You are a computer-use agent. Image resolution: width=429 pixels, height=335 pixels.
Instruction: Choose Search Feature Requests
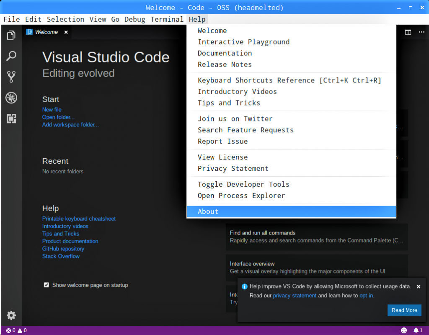point(291,130)
